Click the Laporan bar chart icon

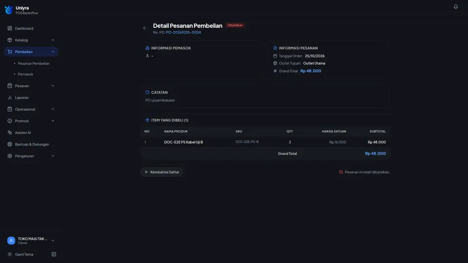click(10, 97)
